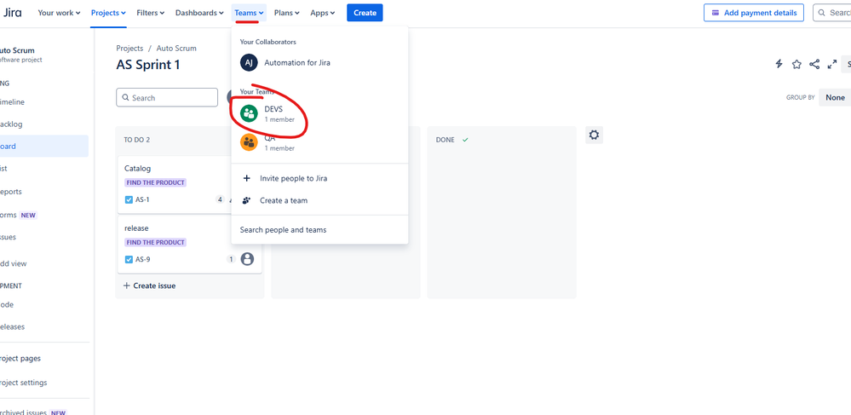Click the AJ avatar icon
Image resolution: width=851 pixels, height=415 pixels.
pyautogui.click(x=249, y=62)
